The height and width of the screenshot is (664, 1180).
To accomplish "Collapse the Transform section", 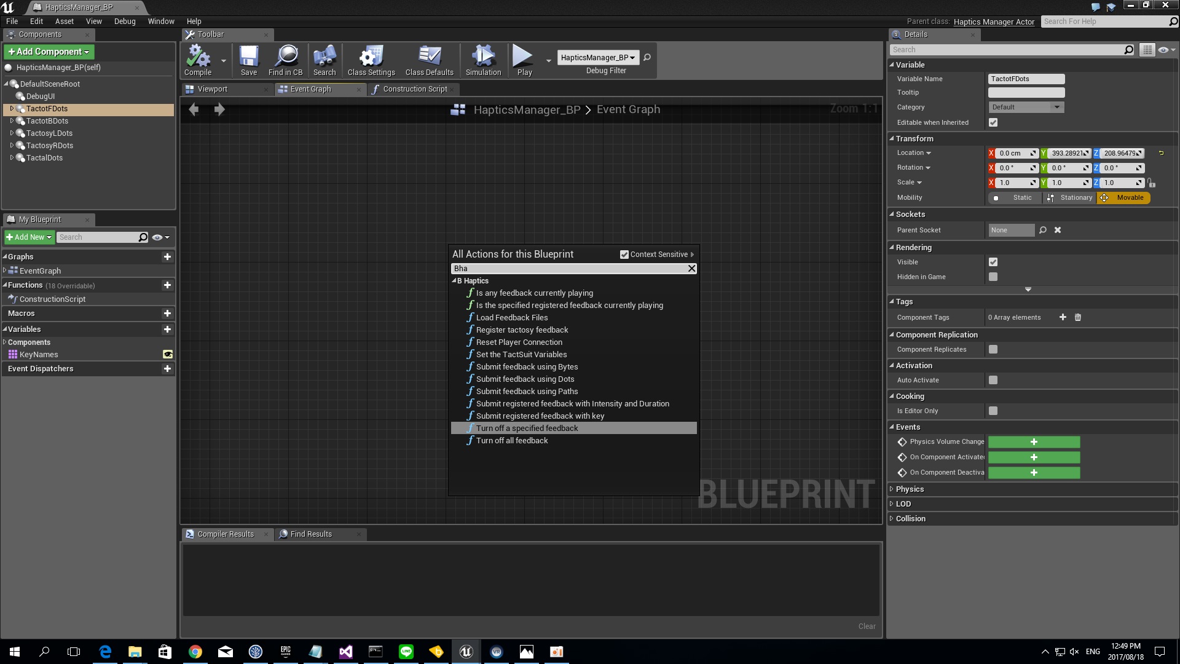I will pyautogui.click(x=892, y=138).
